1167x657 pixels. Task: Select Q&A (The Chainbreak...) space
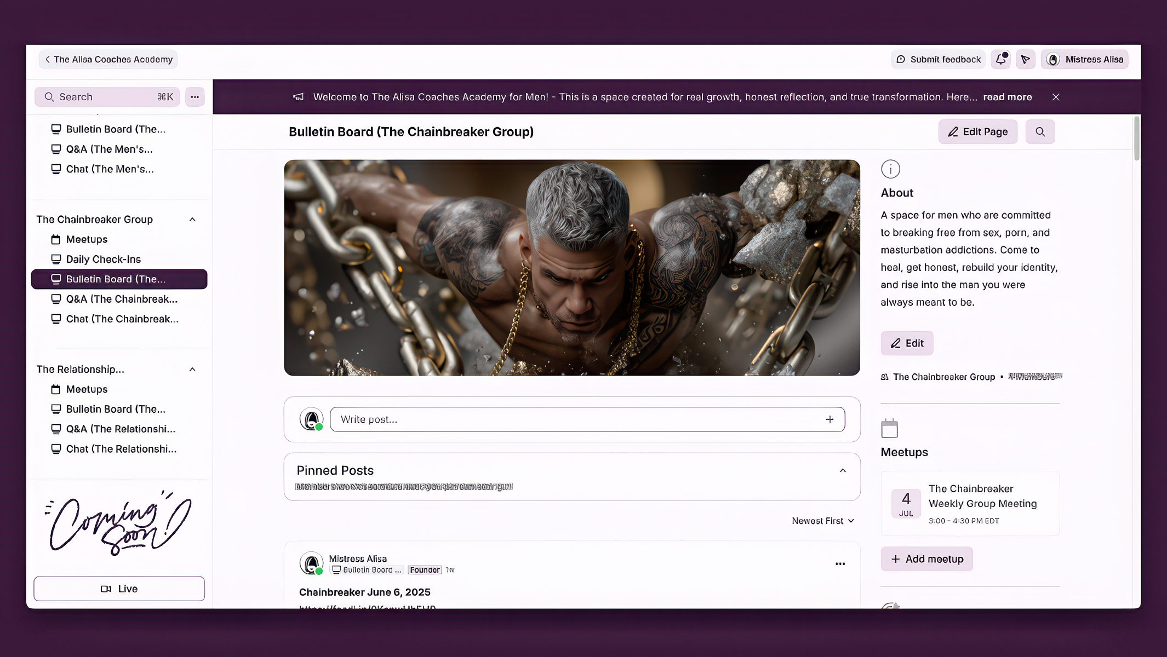coord(122,299)
